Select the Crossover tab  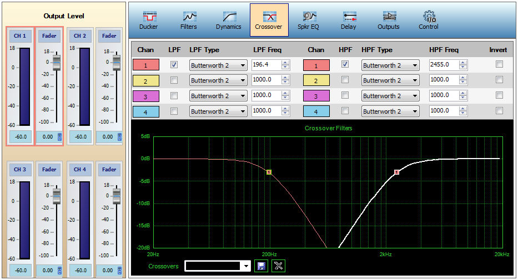[269, 20]
